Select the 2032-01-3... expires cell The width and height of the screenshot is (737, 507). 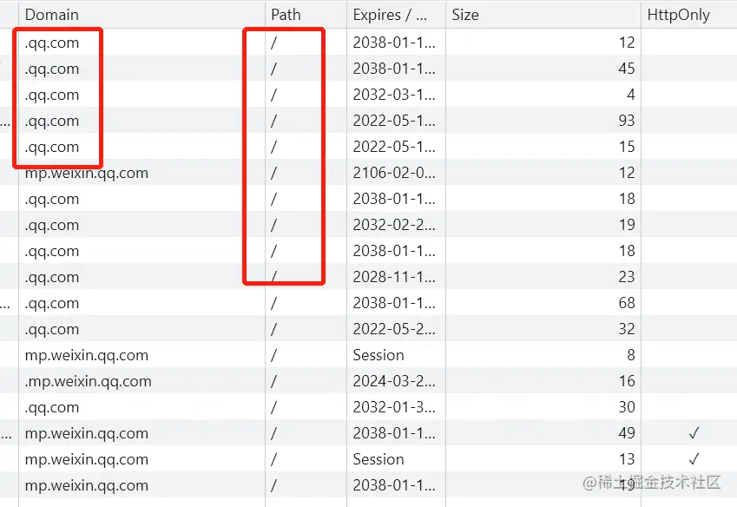tap(394, 407)
